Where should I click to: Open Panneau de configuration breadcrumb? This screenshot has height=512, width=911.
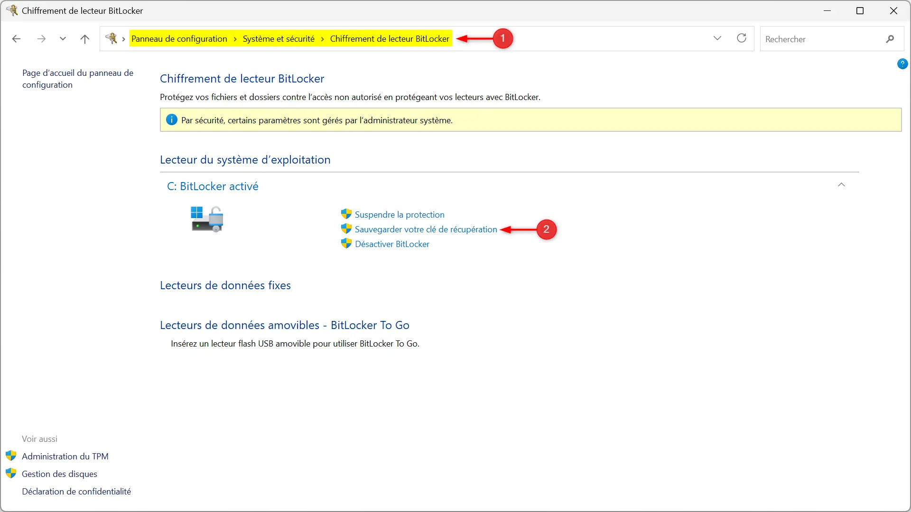[179, 39]
